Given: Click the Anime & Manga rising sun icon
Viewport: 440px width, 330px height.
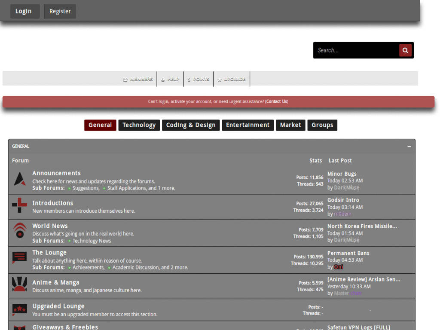Looking at the screenshot, I should [x=20, y=284].
